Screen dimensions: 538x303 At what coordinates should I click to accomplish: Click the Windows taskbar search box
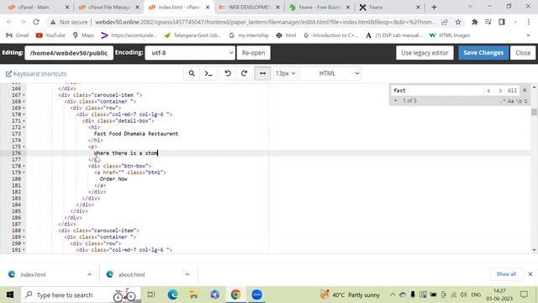[81, 295]
